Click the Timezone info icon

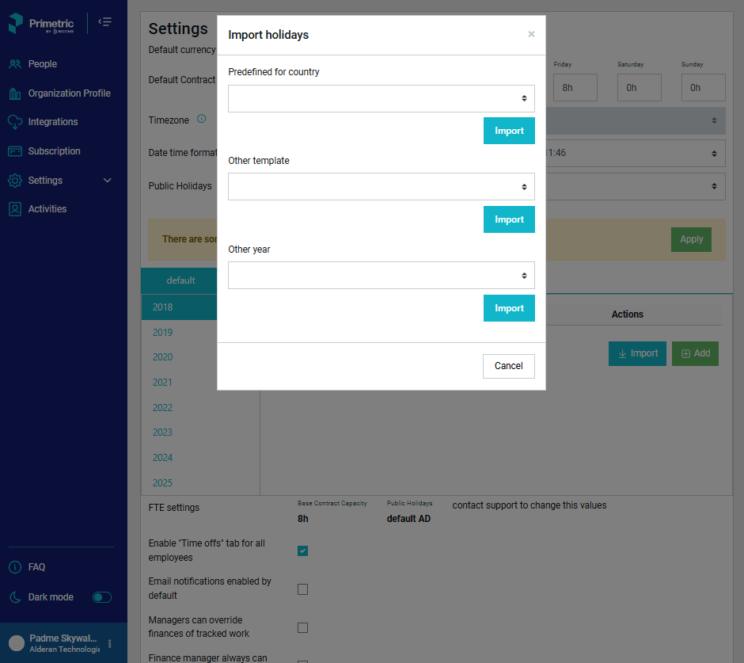tap(201, 119)
